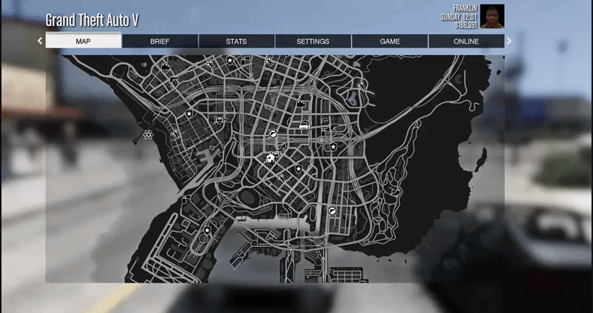Select the police badge right of the safehouse
593x313 pixels.
pos(299,168)
